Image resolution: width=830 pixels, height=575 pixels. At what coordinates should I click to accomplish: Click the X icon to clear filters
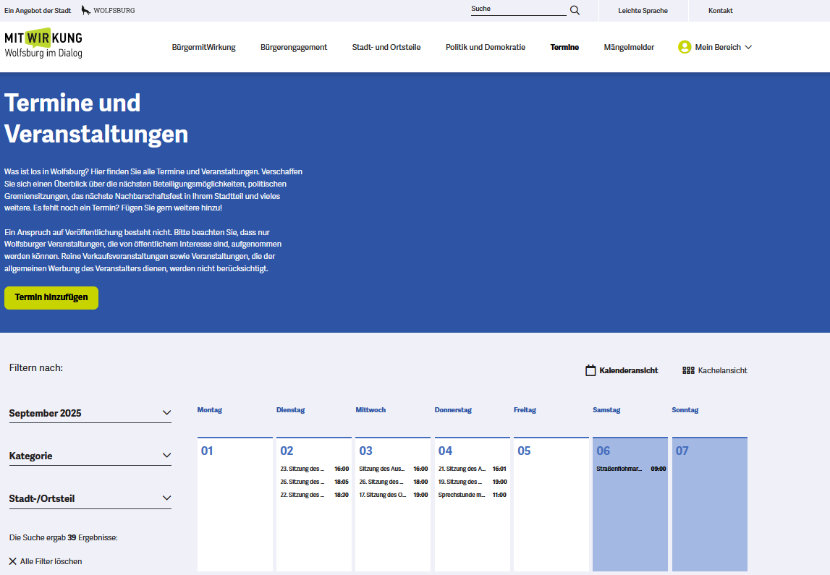[12, 561]
